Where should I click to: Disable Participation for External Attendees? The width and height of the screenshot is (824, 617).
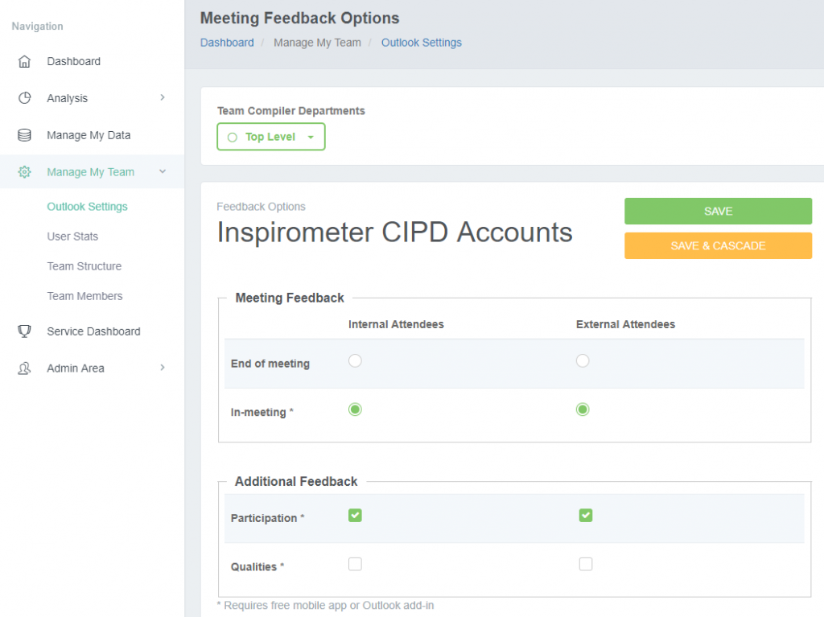click(586, 515)
